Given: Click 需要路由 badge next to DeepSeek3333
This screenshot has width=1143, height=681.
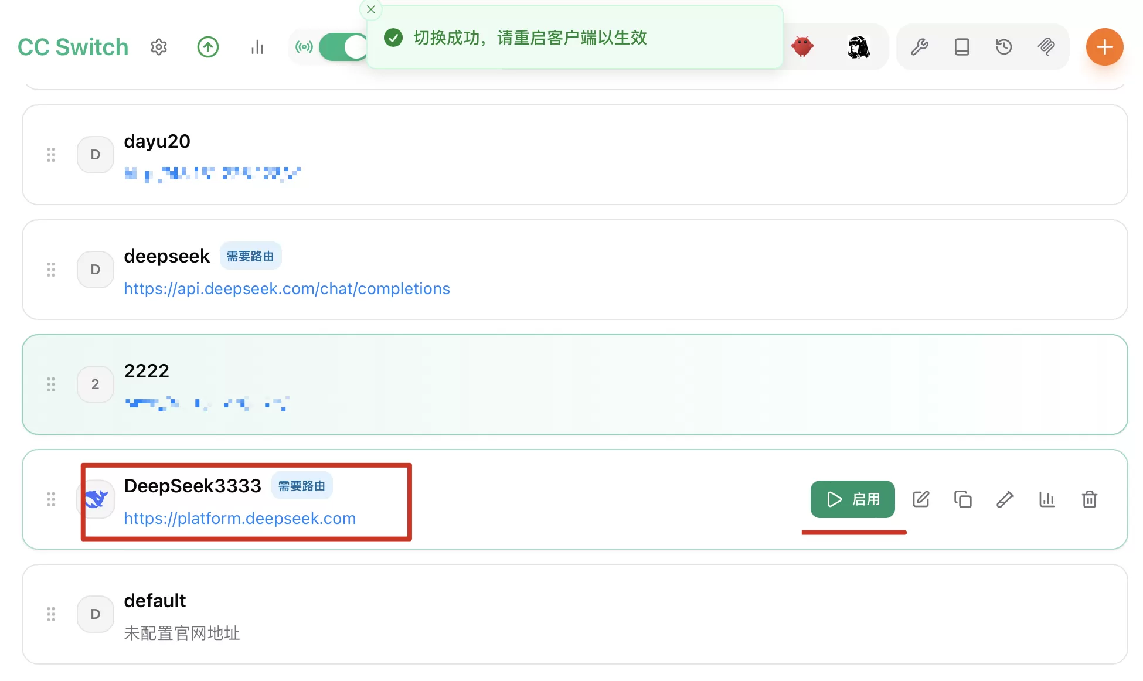Looking at the screenshot, I should (x=301, y=486).
